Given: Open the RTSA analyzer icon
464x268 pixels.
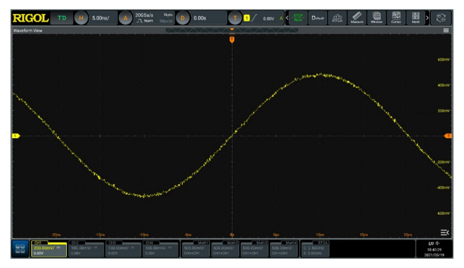Looking at the screenshot, I should [337, 18].
